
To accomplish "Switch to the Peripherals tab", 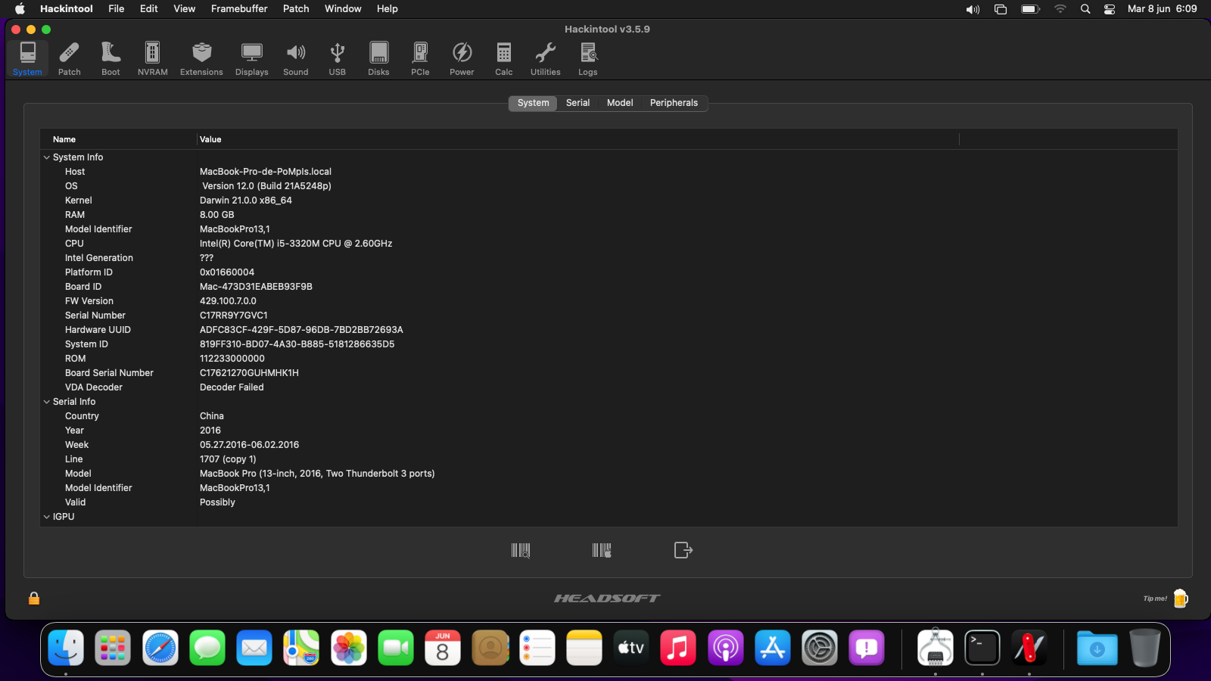I will [x=674, y=103].
